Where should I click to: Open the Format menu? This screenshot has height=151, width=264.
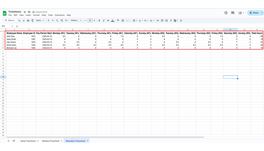tap(36, 15)
